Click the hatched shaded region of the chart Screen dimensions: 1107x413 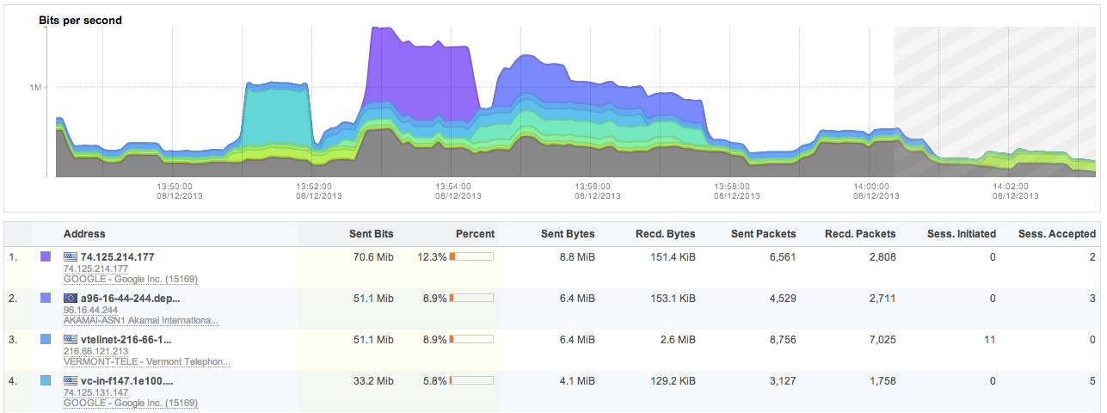coord(989,86)
